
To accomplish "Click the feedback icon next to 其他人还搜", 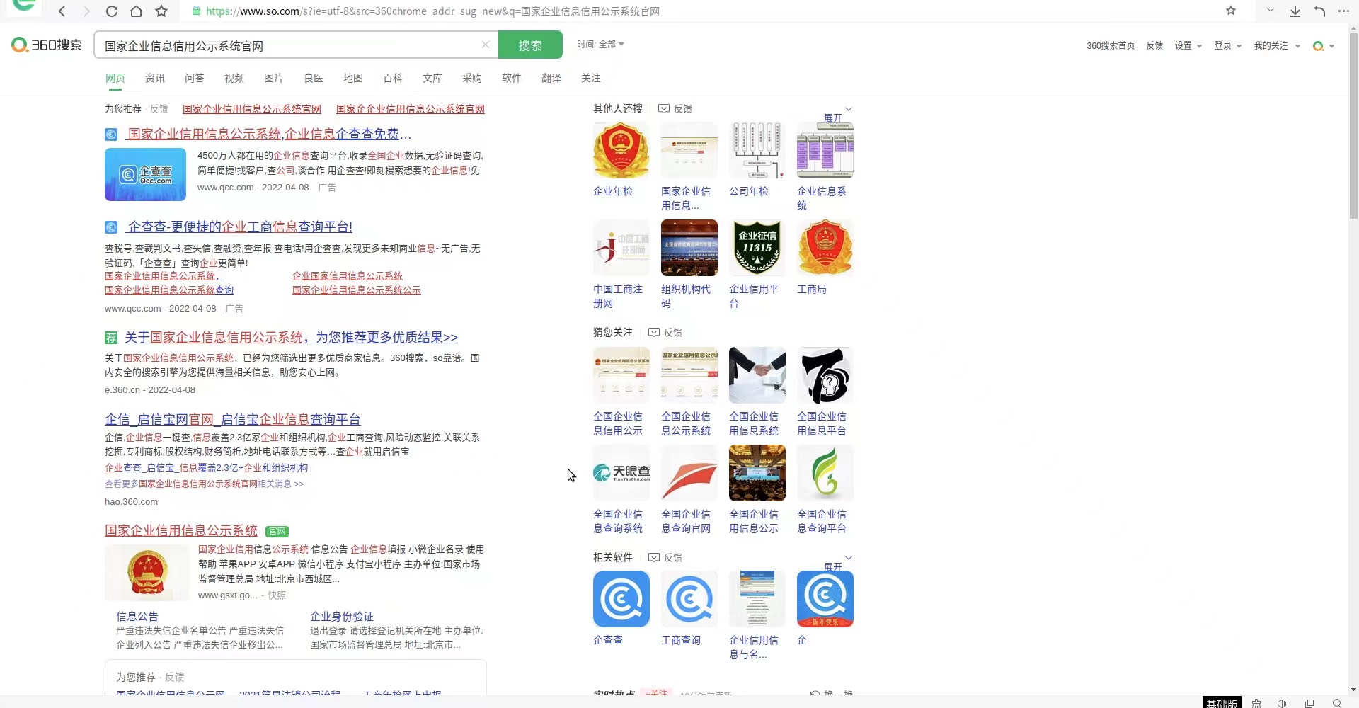I will [664, 108].
